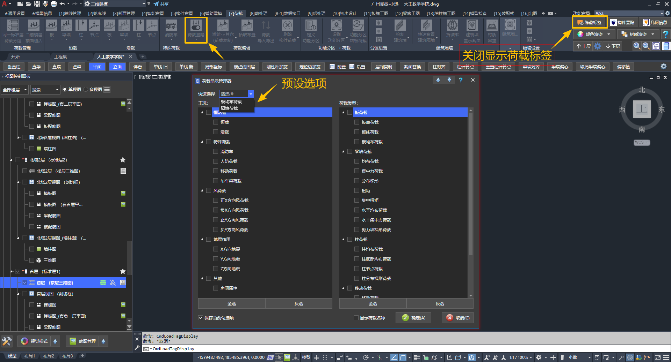Click the 拾取布置 load tool

(247, 29)
